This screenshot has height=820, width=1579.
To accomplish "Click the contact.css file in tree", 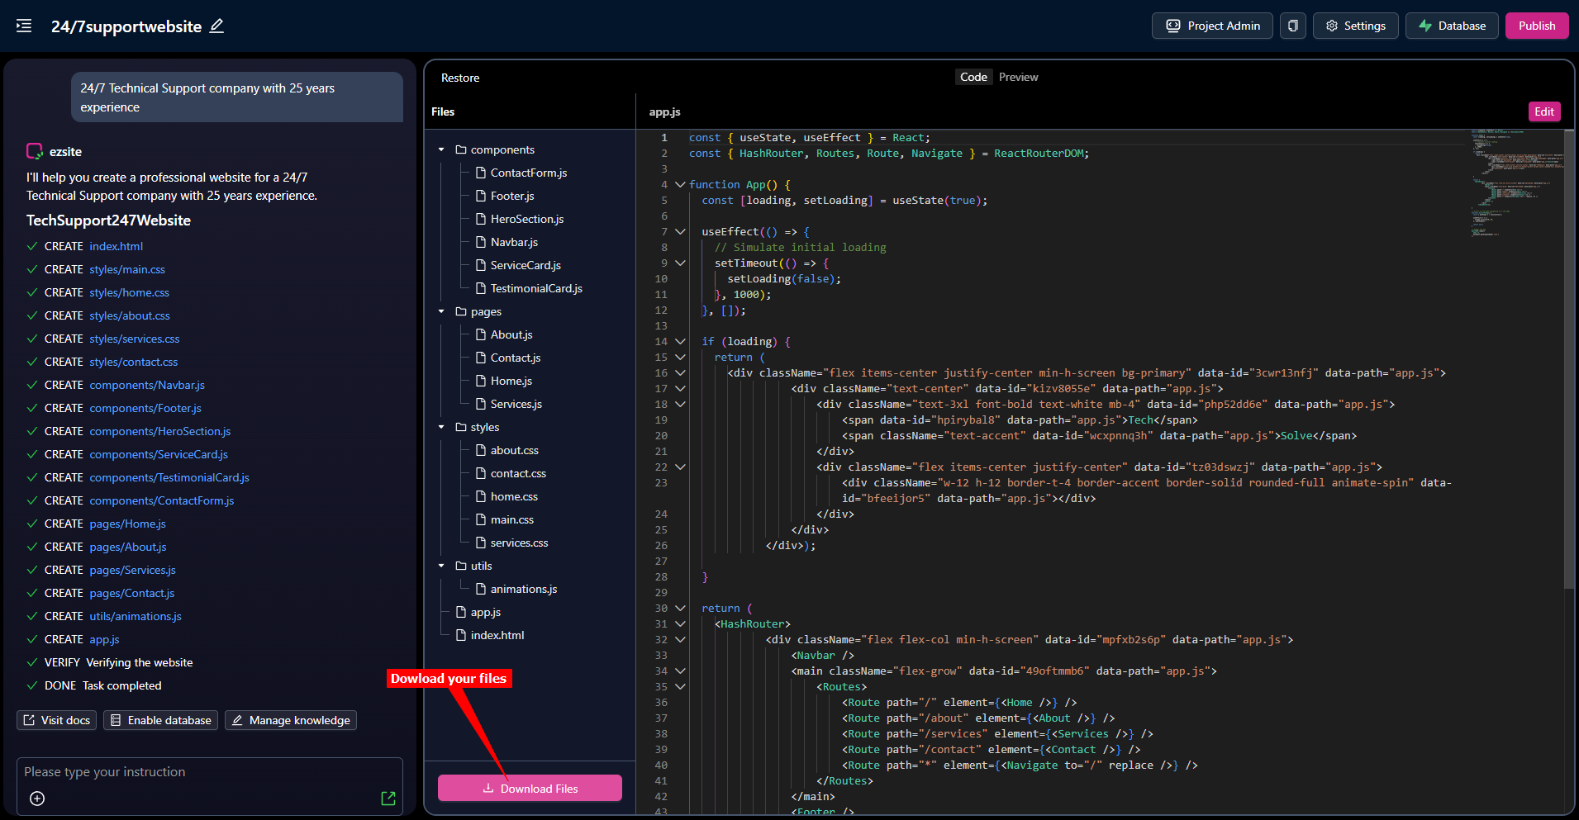I will click(x=518, y=473).
